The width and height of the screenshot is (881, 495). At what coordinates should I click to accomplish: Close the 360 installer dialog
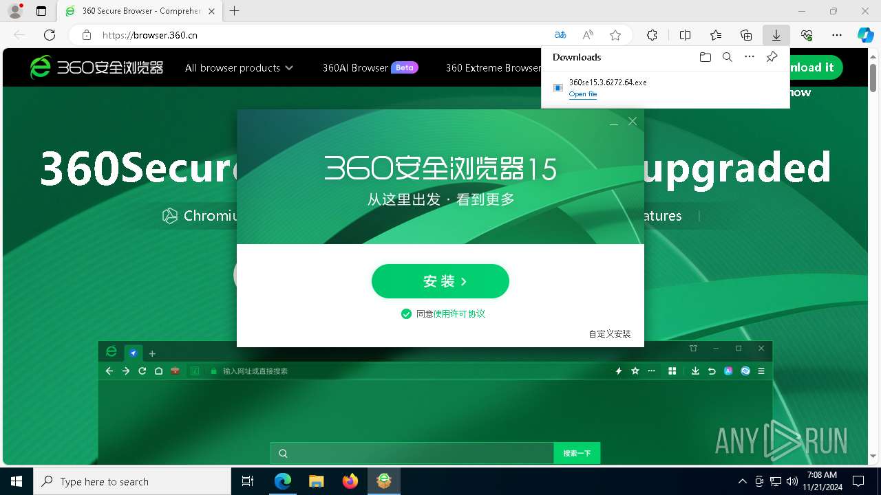click(x=633, y=122)
